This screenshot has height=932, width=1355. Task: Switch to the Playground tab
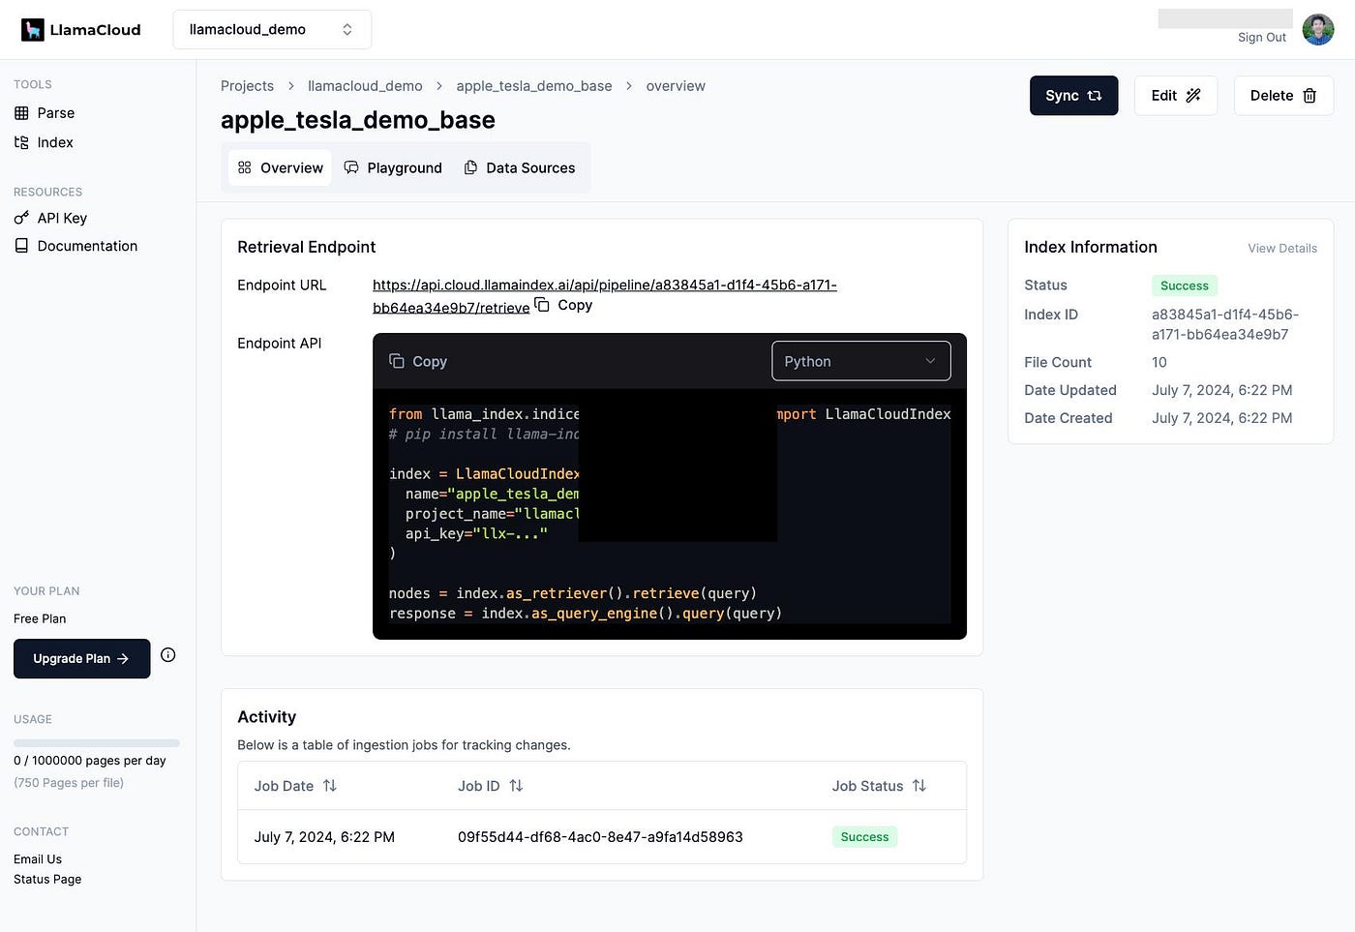point(393,167)
